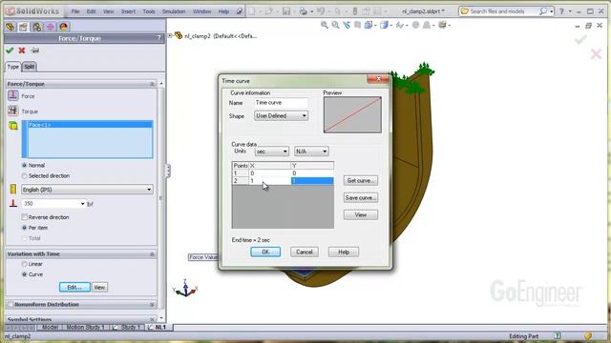
Task: Click the Edit... curve button
Action: tap(74, 287)
